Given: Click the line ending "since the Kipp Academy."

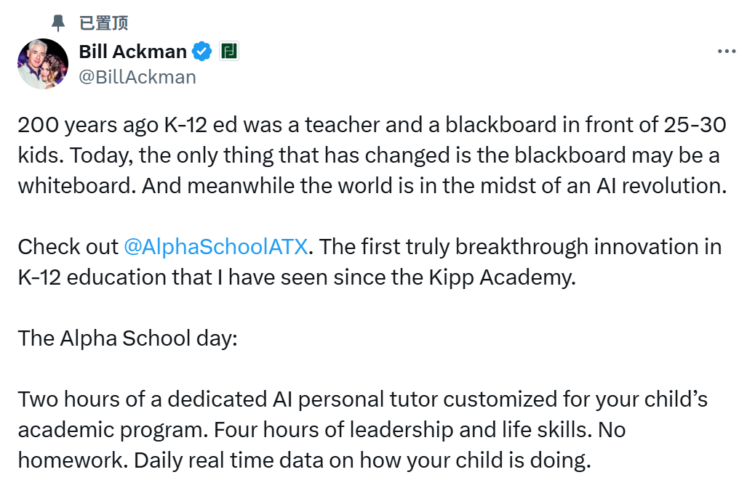Looking at the screenshot, I should point(297,277).
